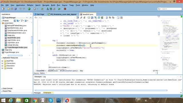The image size is (183, 103).
Task: Click the Projects panel filter funnel icon
Action: point(22,21)
